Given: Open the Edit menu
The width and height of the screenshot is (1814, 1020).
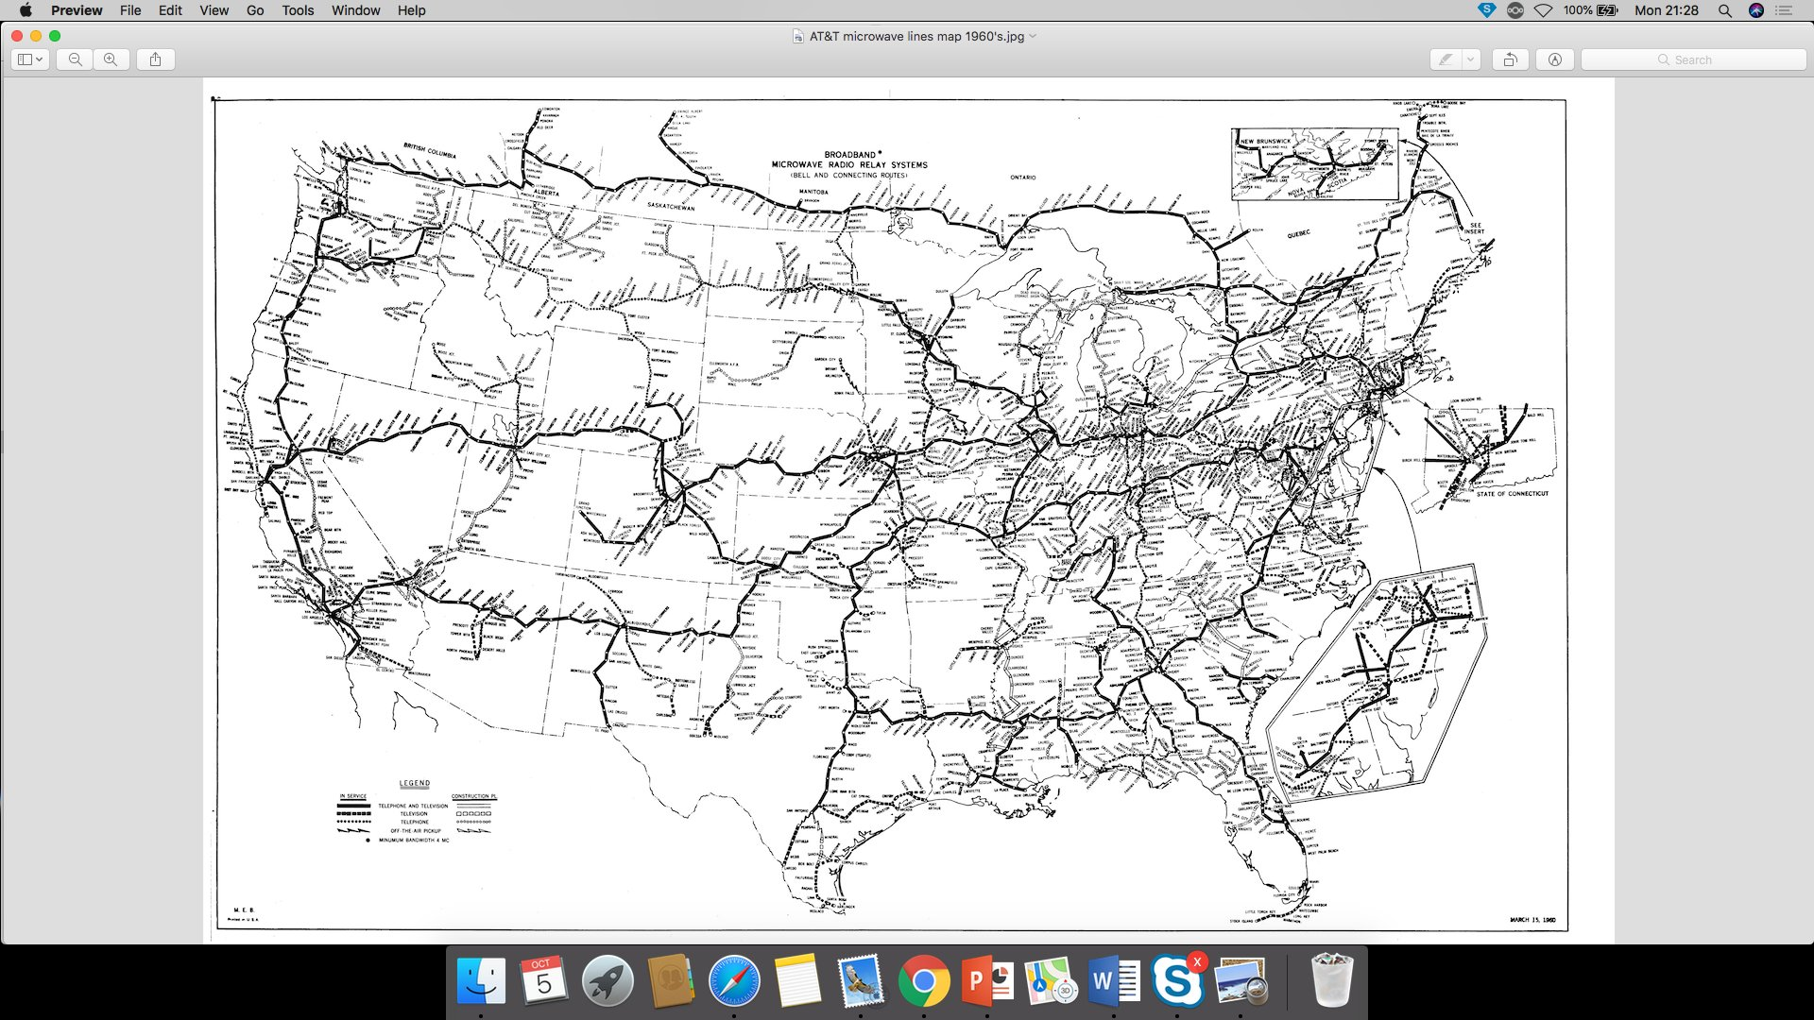Looking at the screenshot, I should point(170,10).
